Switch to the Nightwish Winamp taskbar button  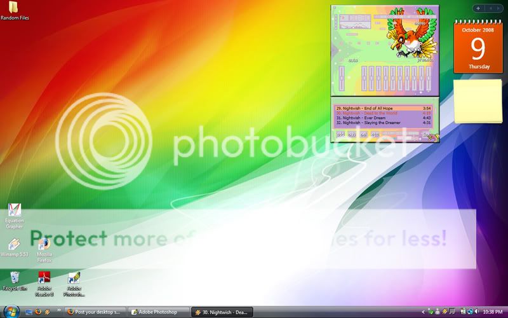click(x=222, y=312)
